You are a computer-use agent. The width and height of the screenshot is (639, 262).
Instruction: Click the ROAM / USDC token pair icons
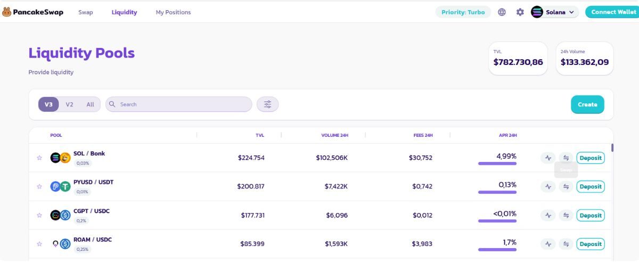pyautogui.click(x=60, y=244)
